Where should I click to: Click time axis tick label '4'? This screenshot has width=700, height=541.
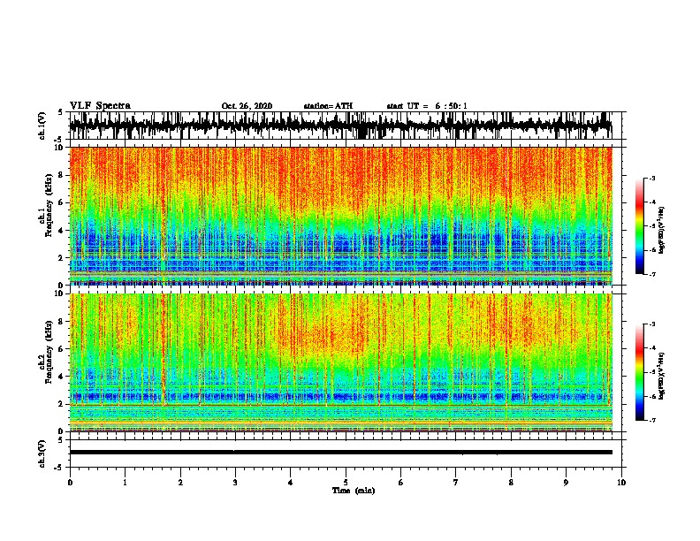[x=291, y=483]
